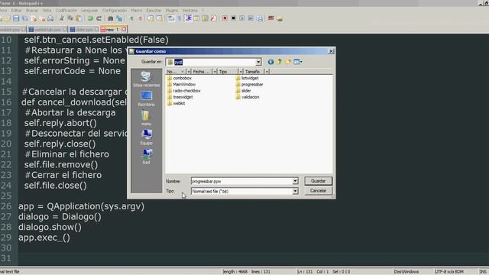This screenshot has height=275, width=489.
Task: Toggle the indent guide toolbar icon
Action: 189,18
